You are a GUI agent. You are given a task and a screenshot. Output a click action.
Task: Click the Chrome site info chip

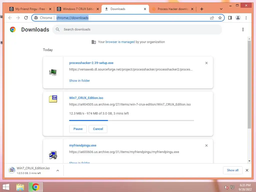43,18
